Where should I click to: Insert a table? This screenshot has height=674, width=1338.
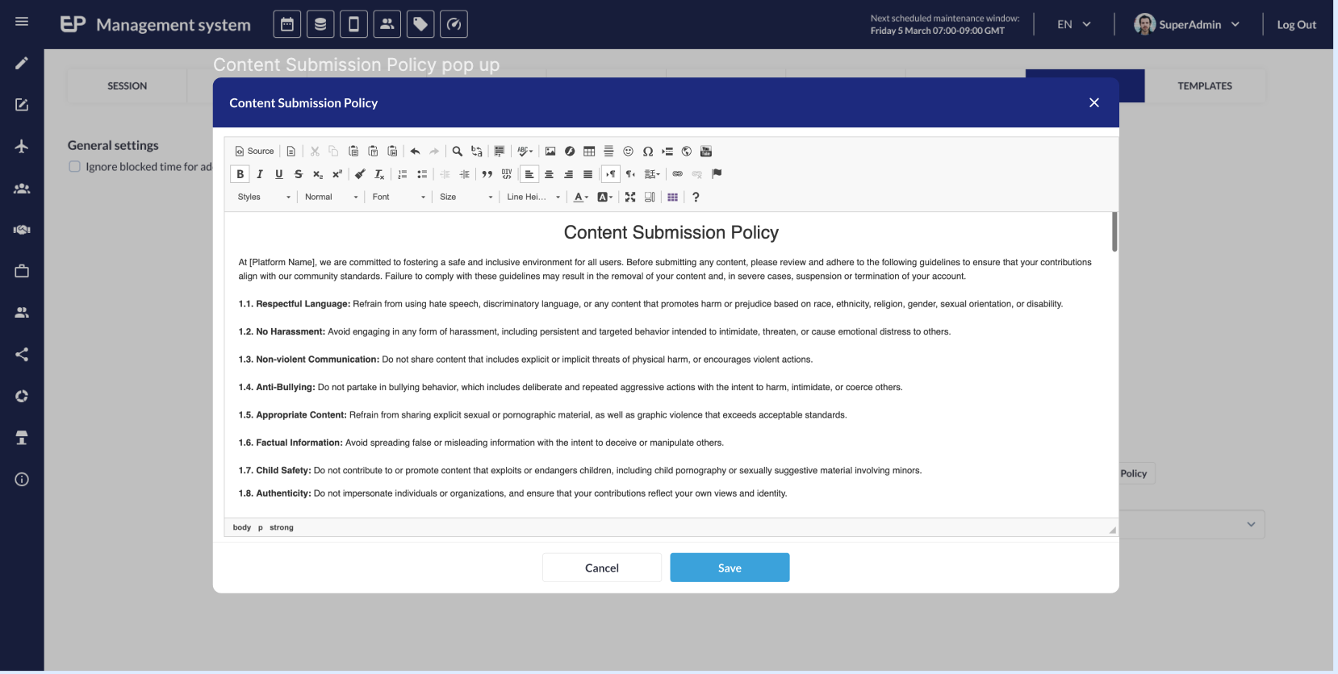(589, 151)
